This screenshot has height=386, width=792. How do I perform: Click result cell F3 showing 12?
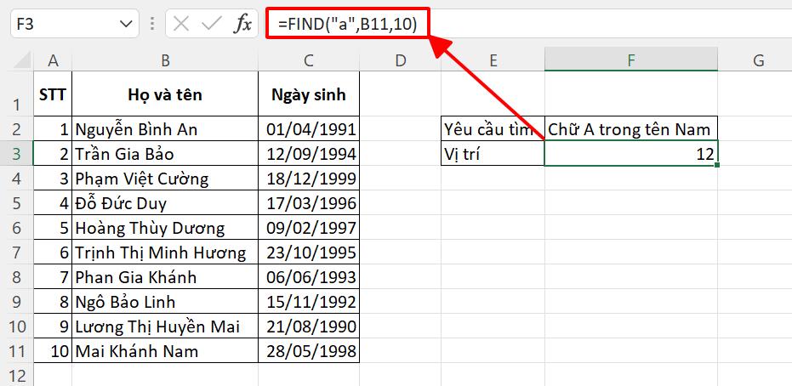(x=631, y=153)
